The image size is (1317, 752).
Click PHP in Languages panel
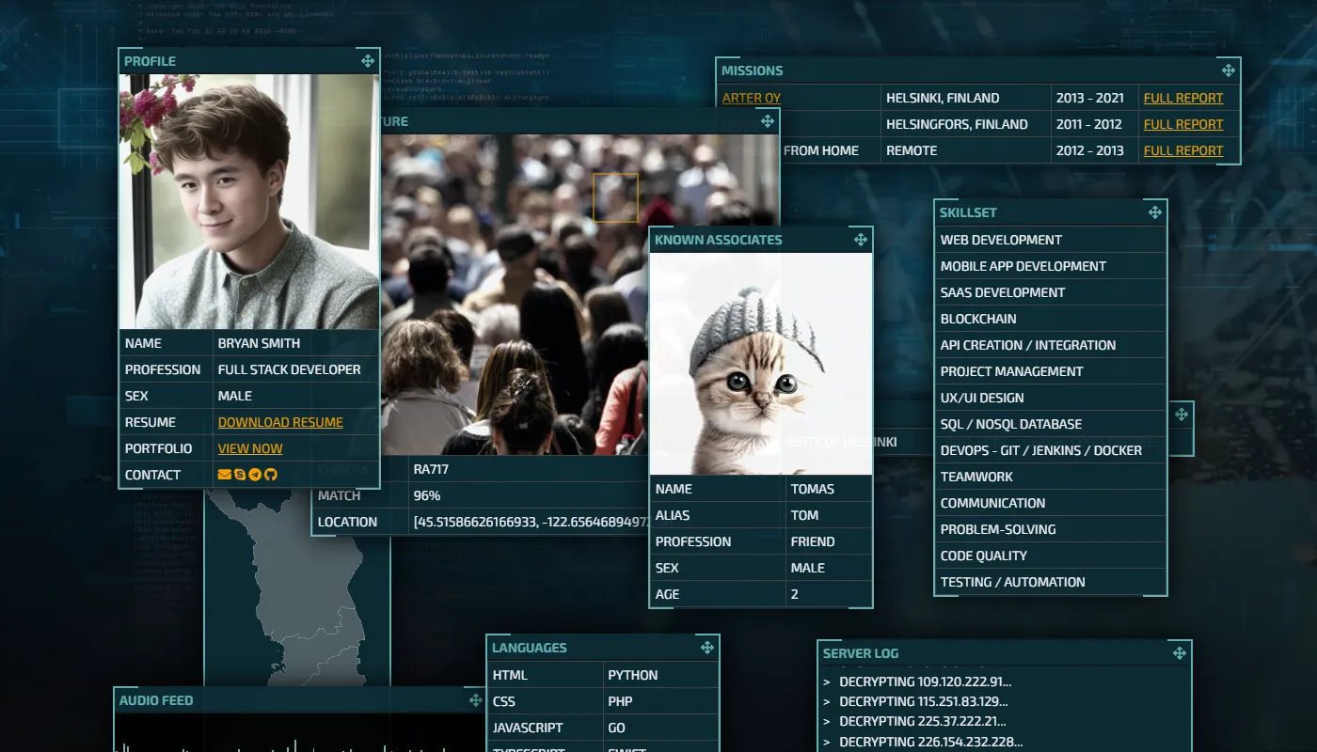[x=621, y=701]
